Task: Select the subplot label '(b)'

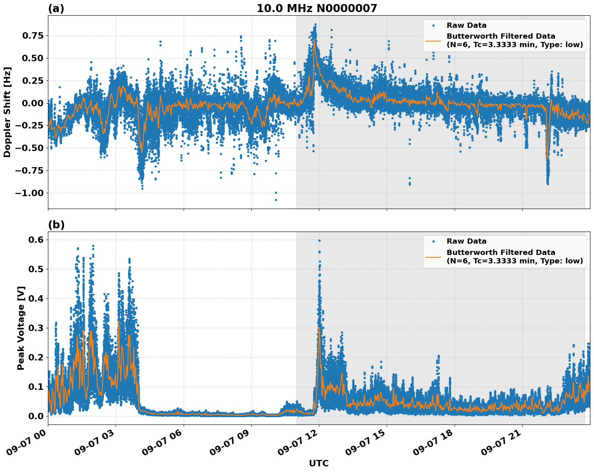Action: (x=57, y=224)
